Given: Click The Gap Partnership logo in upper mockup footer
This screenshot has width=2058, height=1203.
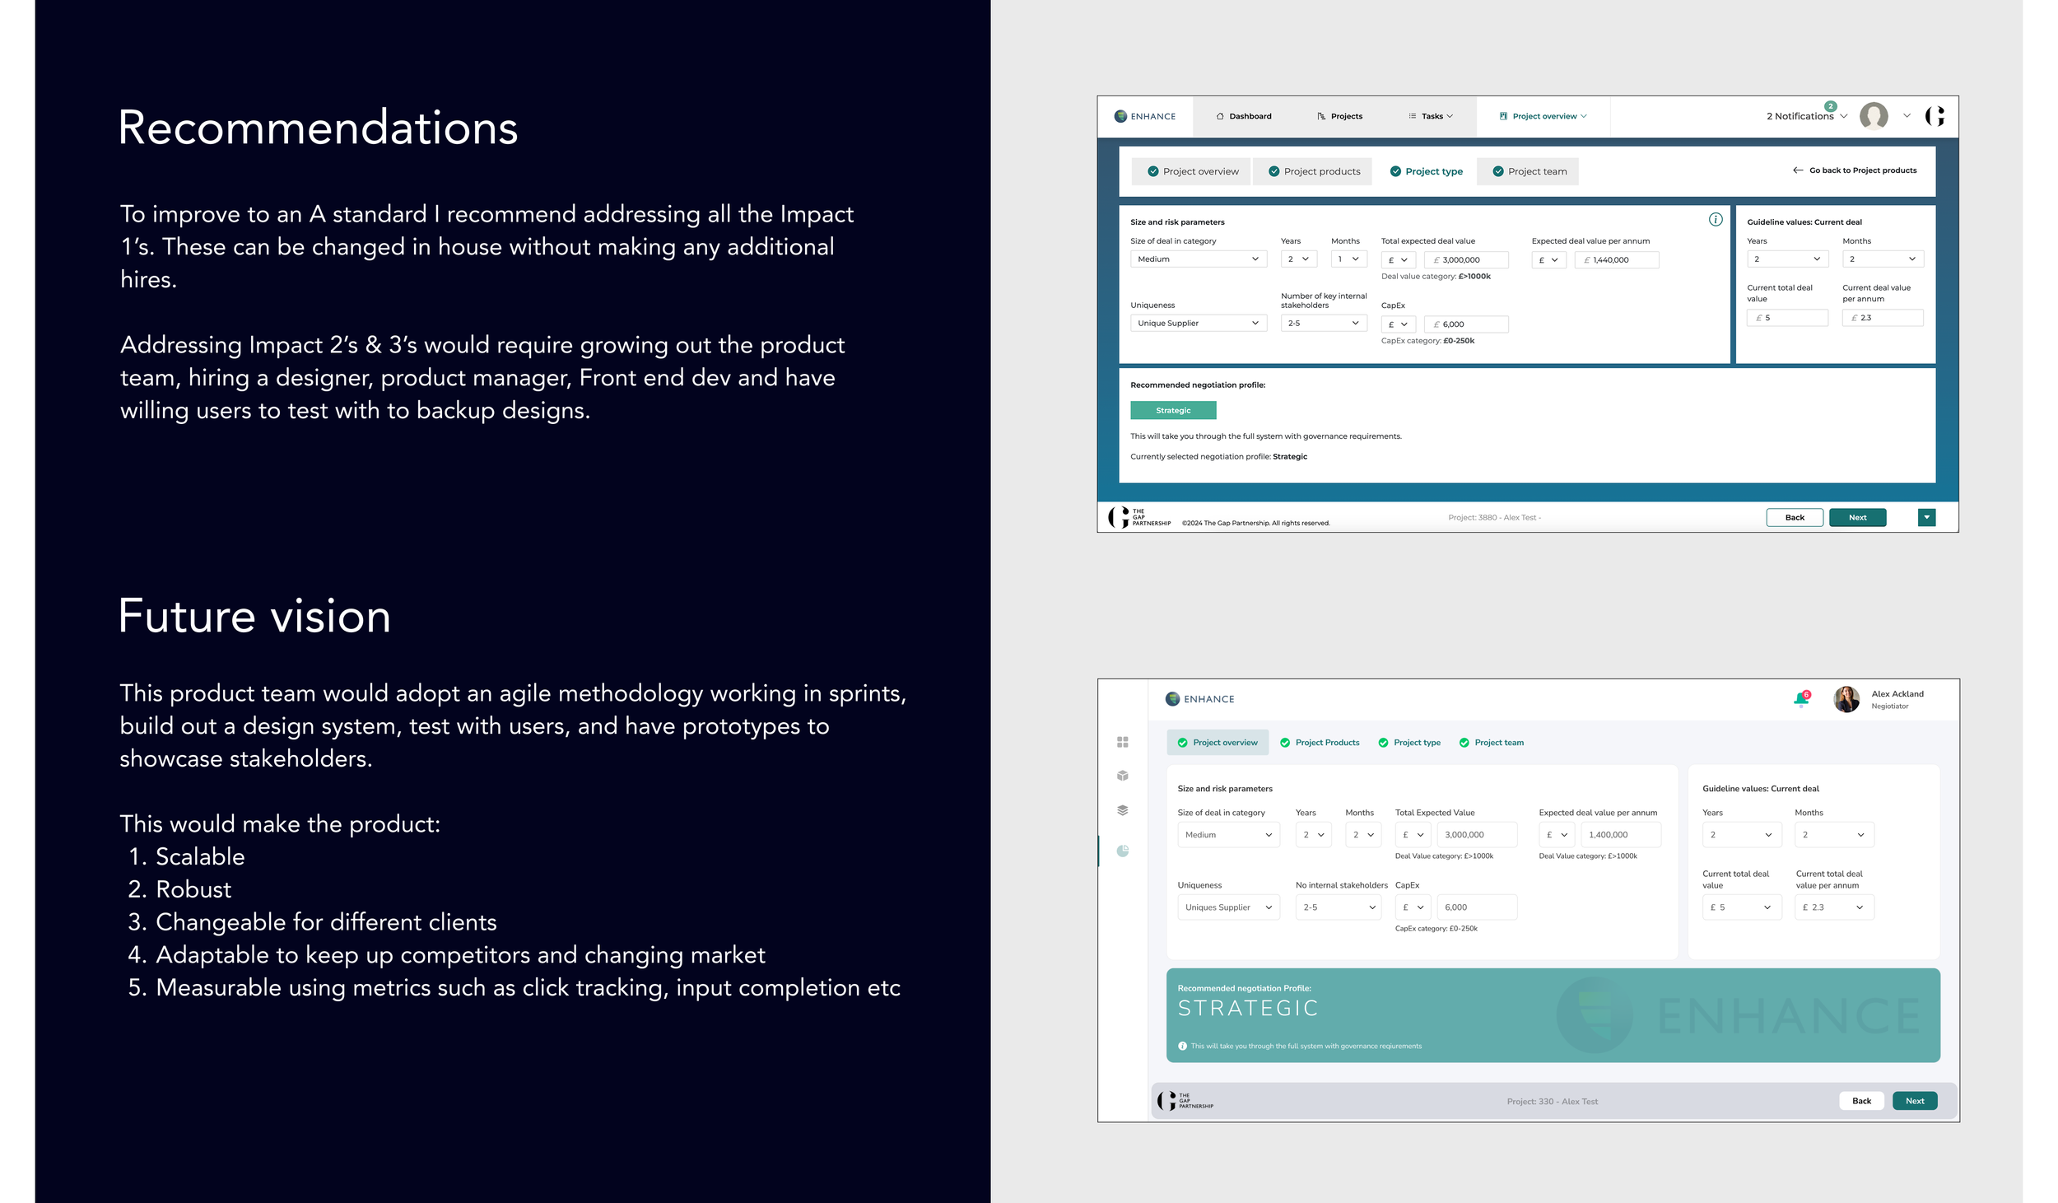Looking at the screenshot, I should tap(1139, 517).
